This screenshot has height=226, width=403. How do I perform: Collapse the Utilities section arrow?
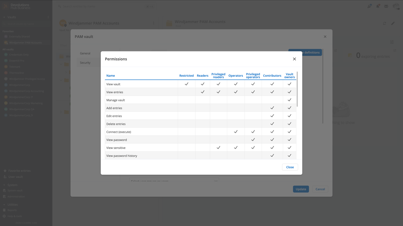(4, 205)
